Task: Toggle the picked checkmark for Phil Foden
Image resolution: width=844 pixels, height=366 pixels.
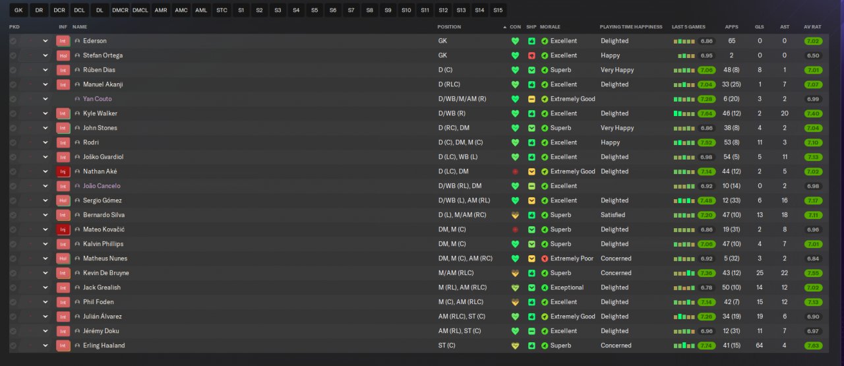Action: click(x=13, y=302)
